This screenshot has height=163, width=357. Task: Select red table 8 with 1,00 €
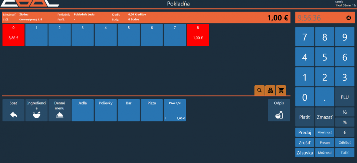tap(198, 35)
